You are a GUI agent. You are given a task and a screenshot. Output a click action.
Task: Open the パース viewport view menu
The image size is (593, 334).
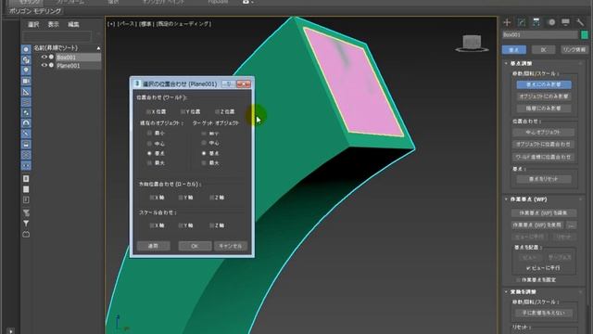coord(127,24)
